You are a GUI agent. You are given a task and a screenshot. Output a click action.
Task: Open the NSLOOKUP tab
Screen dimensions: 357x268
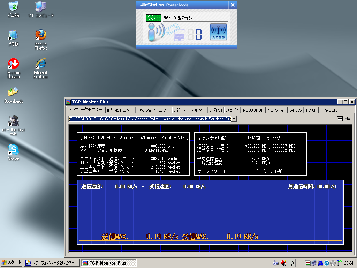[x=253, y=110]
